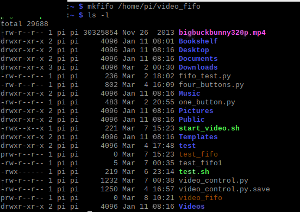The width and height of the screenshot is (300, 212).
Task: Click the four_buttons.py filename
Action: coord(211,85)
